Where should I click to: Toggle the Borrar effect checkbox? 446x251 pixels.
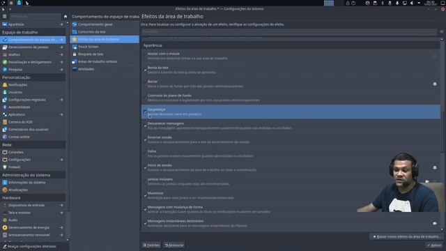pos(145,84)
